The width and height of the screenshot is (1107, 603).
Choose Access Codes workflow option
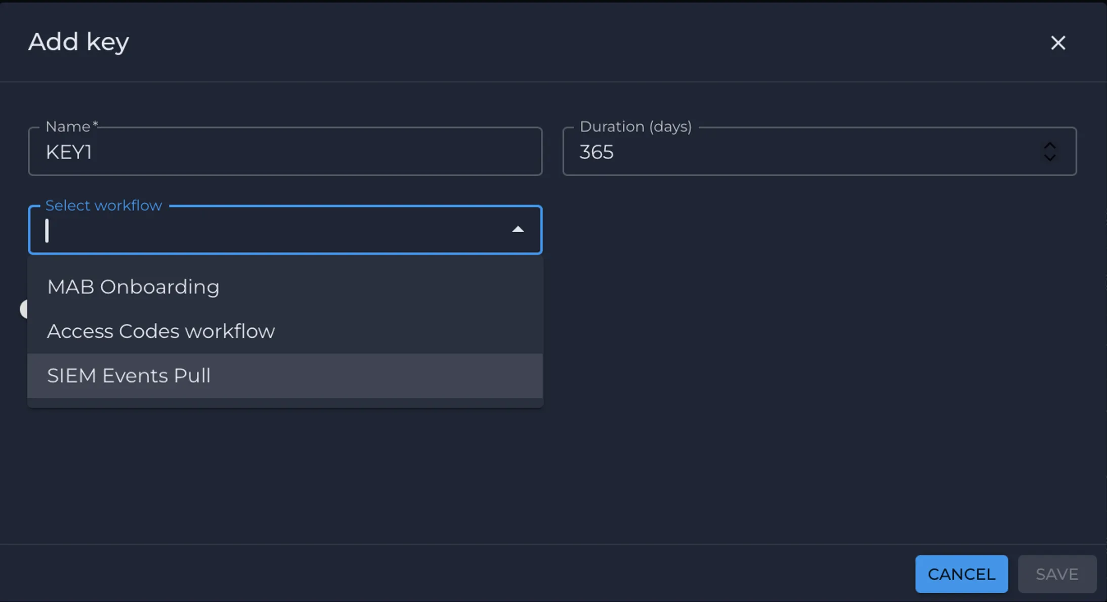click(x=285, y=331)
